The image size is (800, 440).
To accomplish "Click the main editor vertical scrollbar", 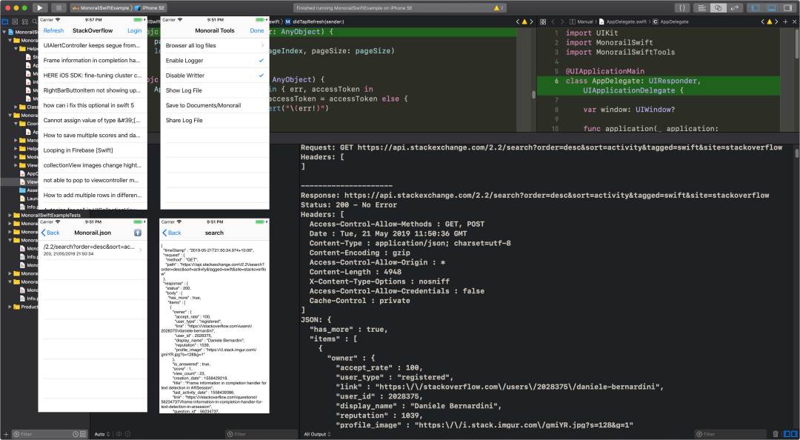I will click(533, 94).
